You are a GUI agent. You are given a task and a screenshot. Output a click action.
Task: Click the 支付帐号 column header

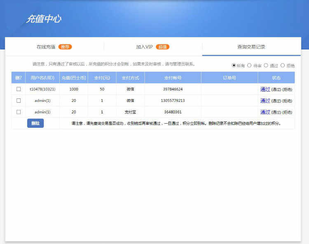pyautogui.click(x=173, y=77)
